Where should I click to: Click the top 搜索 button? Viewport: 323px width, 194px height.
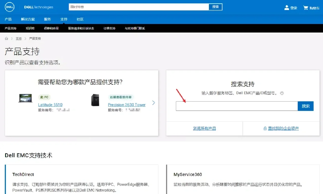coord(216,7)
